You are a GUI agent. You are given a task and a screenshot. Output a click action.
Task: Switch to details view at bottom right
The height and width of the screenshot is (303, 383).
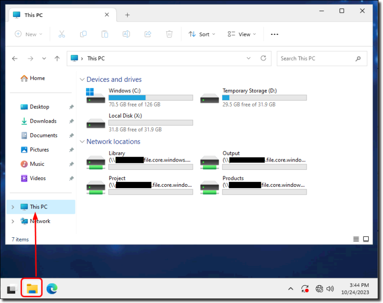(356, 239)
